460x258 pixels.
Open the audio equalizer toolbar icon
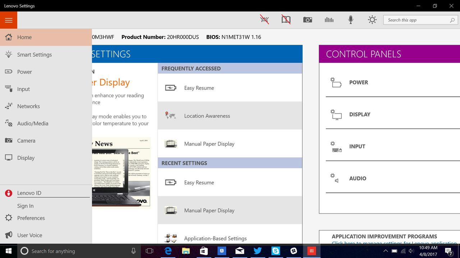(x=329, y=20)
